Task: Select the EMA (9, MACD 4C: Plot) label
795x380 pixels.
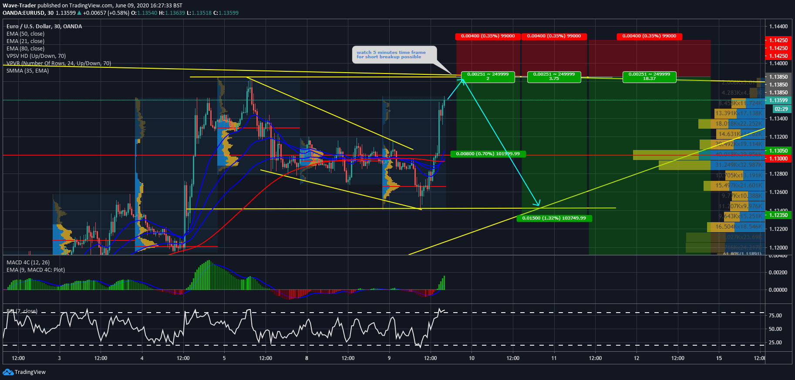Action: point(36,270)
